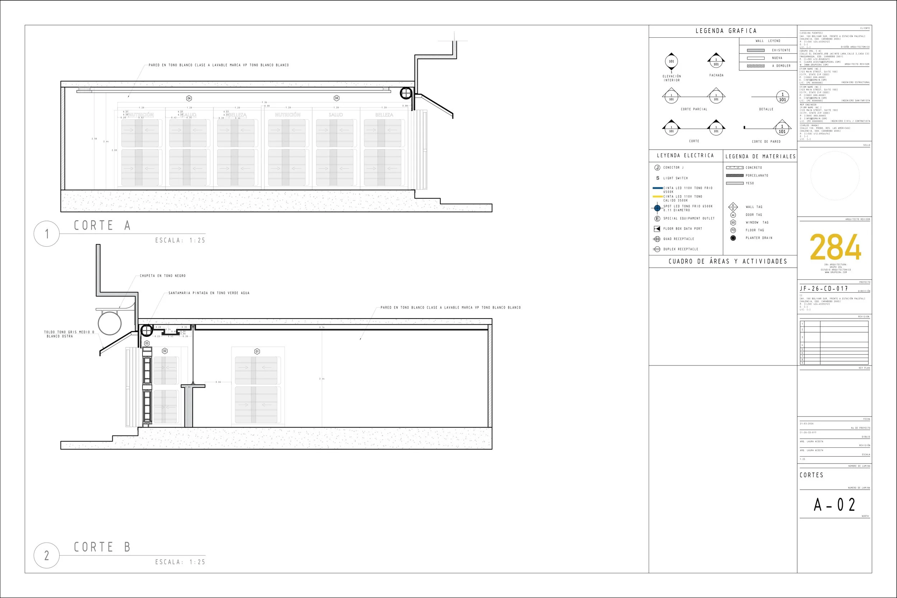Image resolution: width=897 pixels, height=598 pixels.
Task: Click the PARED EN TONO BLANCO note in Corte B
Action: pos(450,307)
